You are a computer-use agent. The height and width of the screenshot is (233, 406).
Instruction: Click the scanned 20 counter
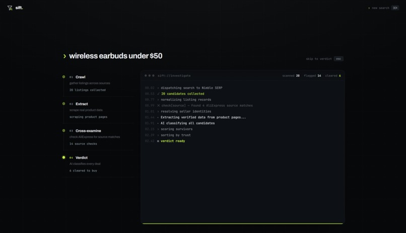291,76
